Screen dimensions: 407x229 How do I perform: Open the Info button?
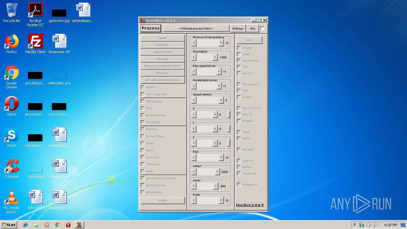252,29
